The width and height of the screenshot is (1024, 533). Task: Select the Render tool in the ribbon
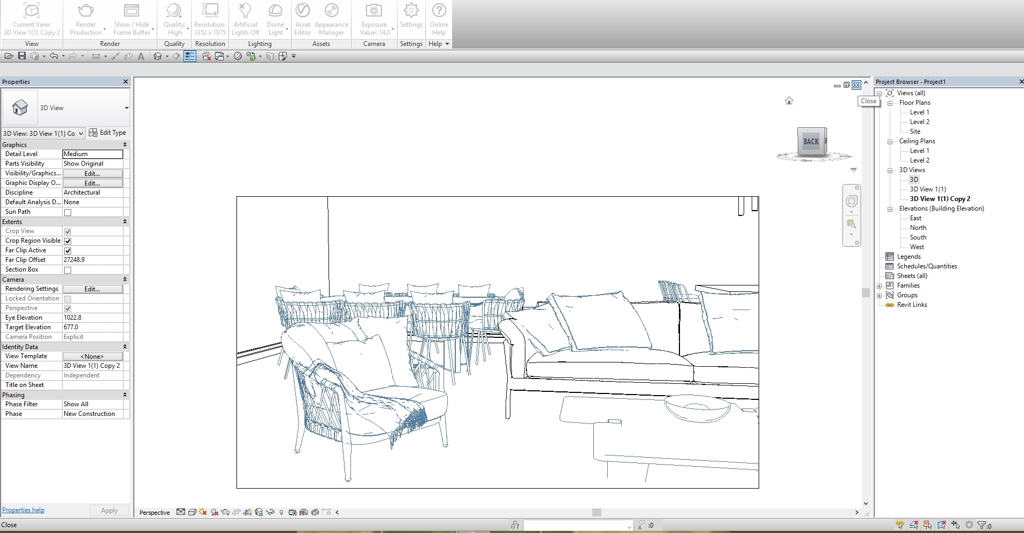tap(86, 17)
